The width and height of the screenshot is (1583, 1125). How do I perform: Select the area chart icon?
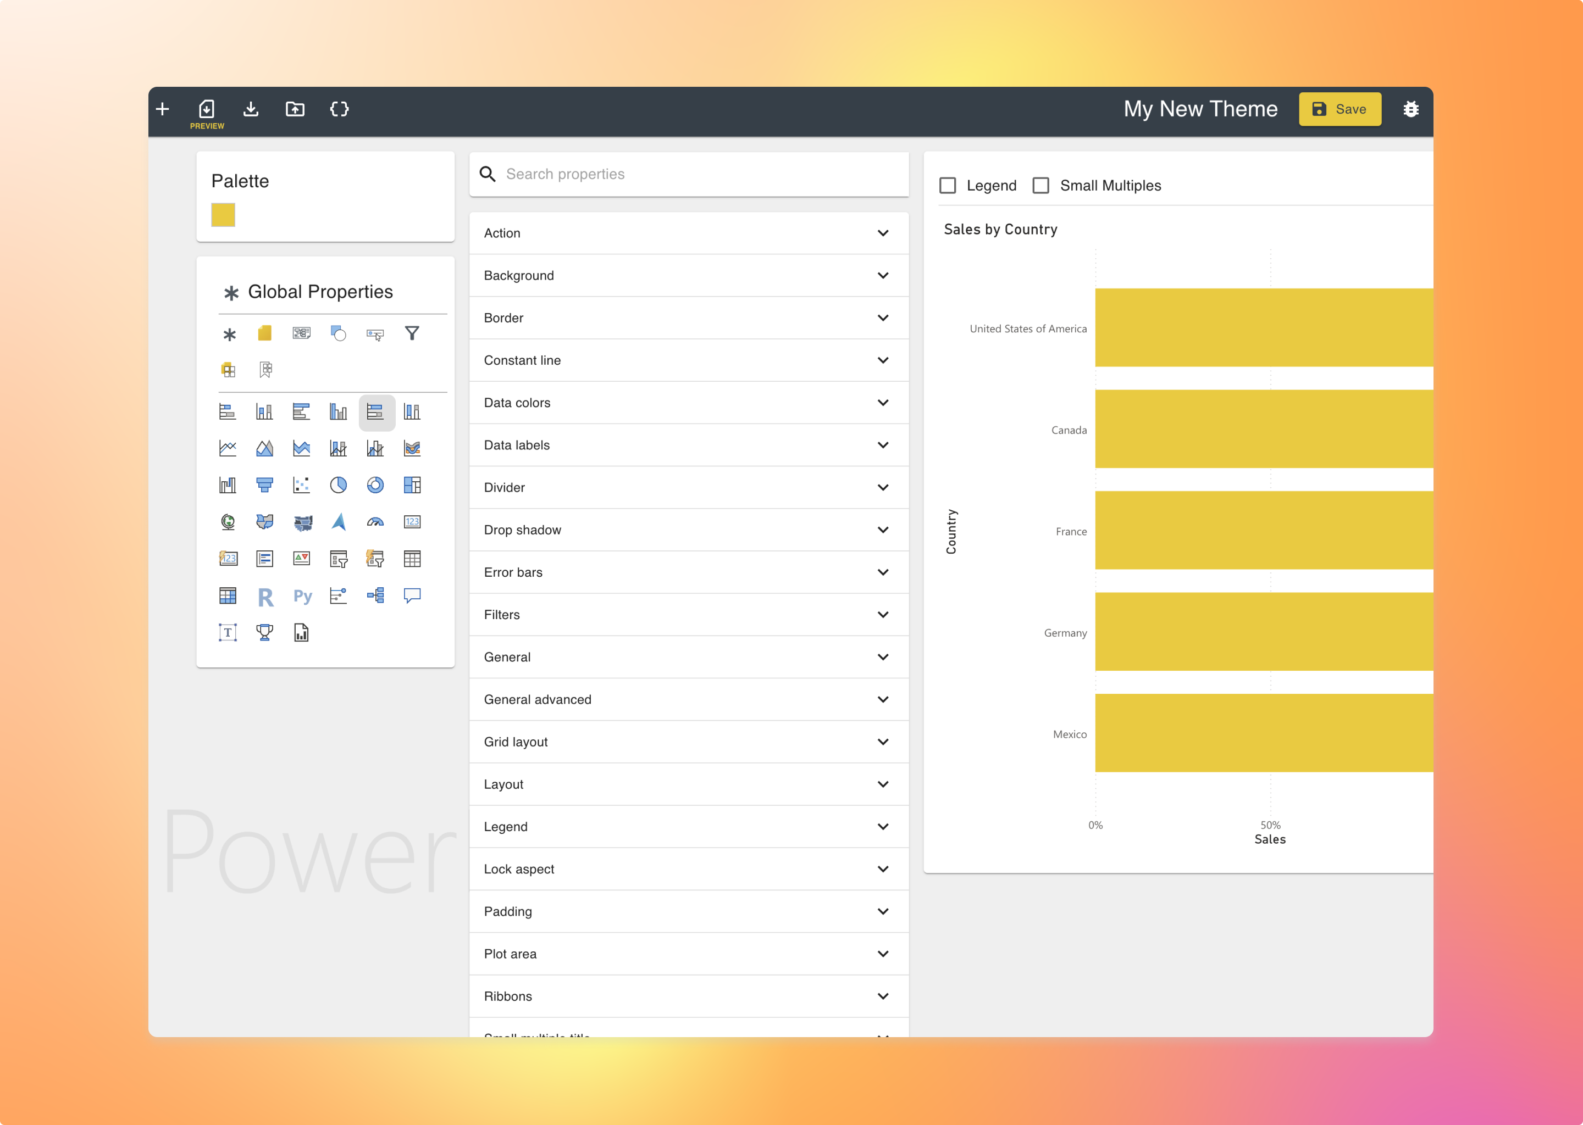(x=264, y=448)
